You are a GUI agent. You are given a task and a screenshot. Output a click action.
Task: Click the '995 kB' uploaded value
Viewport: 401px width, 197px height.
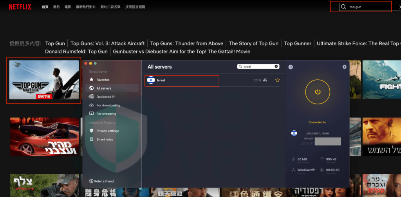pos(331,159)
